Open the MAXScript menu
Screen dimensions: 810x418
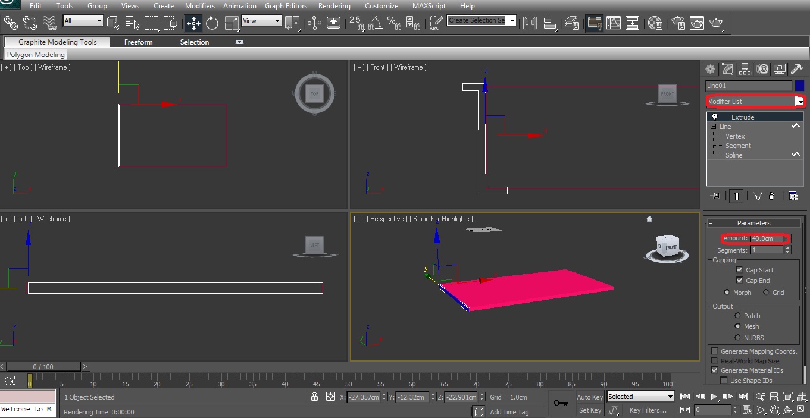[x=429, y=6]
